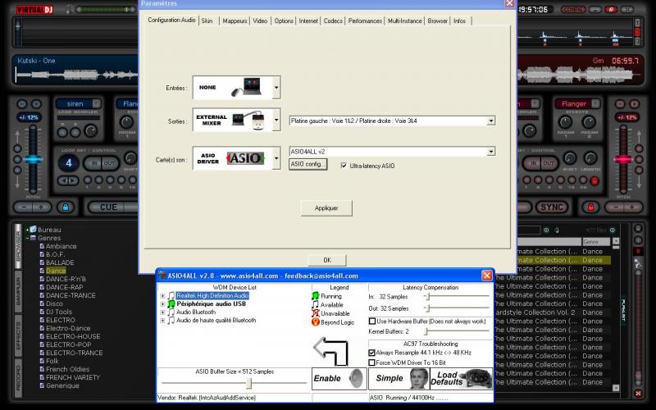Go to the Codecs tab
The height and width of the screenshot is (410, 656).
[333, 20]
